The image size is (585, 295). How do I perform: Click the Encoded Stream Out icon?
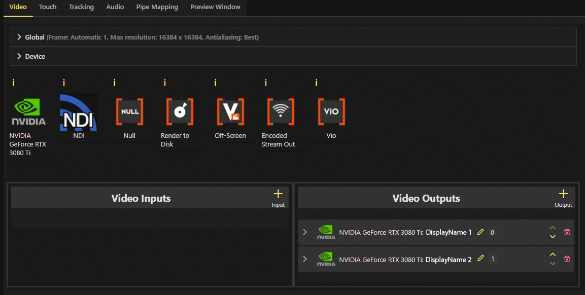[x=281, y=112]
